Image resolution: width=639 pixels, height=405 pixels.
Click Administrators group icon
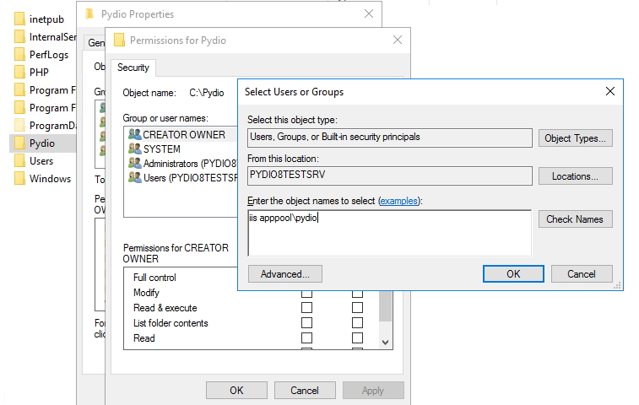[x=134, y=163]
